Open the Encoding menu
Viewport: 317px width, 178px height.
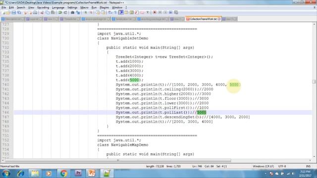[43, 7]
